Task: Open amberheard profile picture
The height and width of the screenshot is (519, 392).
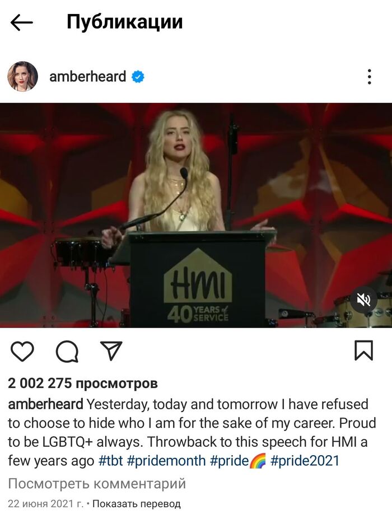Action: coord(22,77)
